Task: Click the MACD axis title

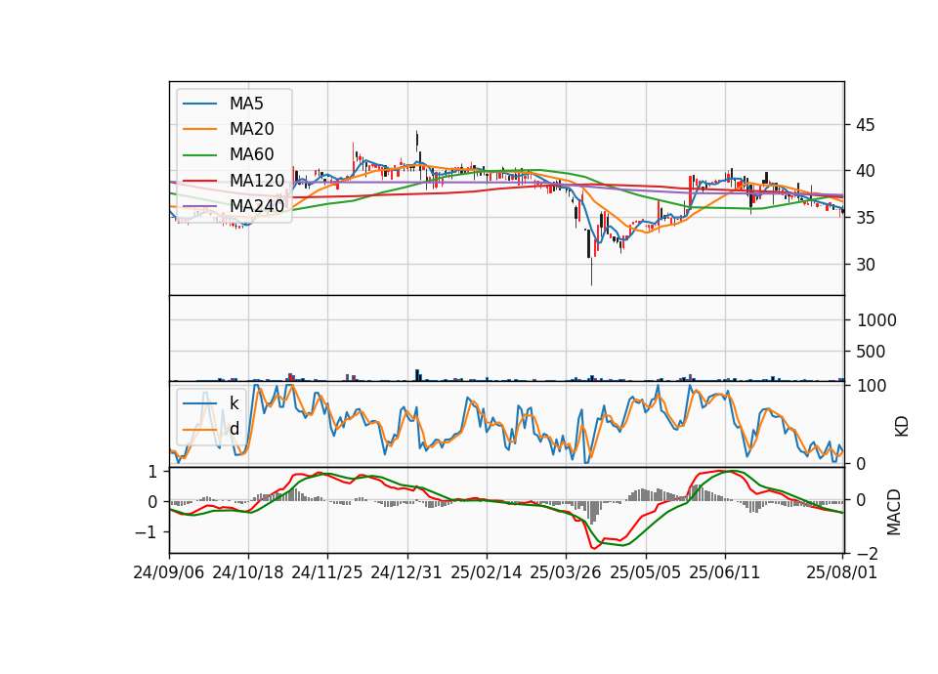Action: click(894, 512)
